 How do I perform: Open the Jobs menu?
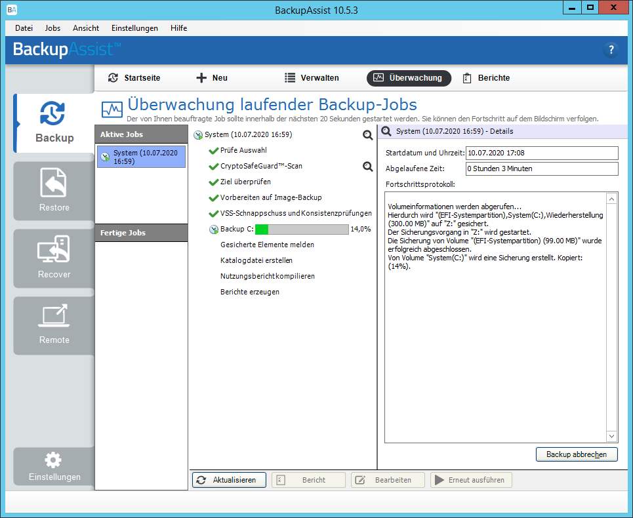52,28
